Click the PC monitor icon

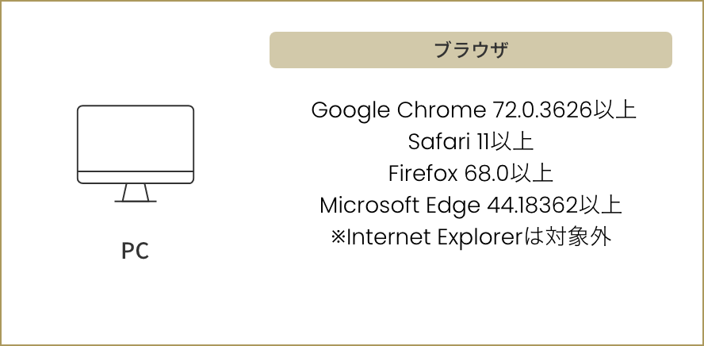(135, 154)
